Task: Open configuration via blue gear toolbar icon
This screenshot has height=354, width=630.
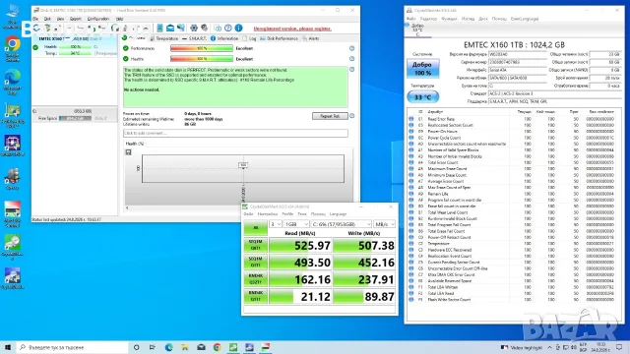Action: (194, 28)
